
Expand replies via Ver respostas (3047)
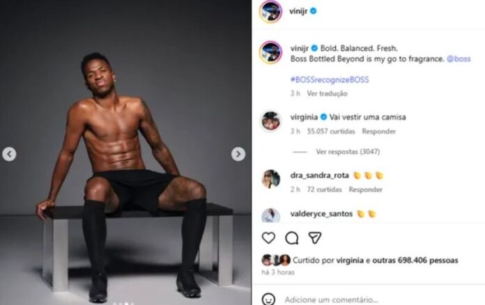(x=348, y=152)
